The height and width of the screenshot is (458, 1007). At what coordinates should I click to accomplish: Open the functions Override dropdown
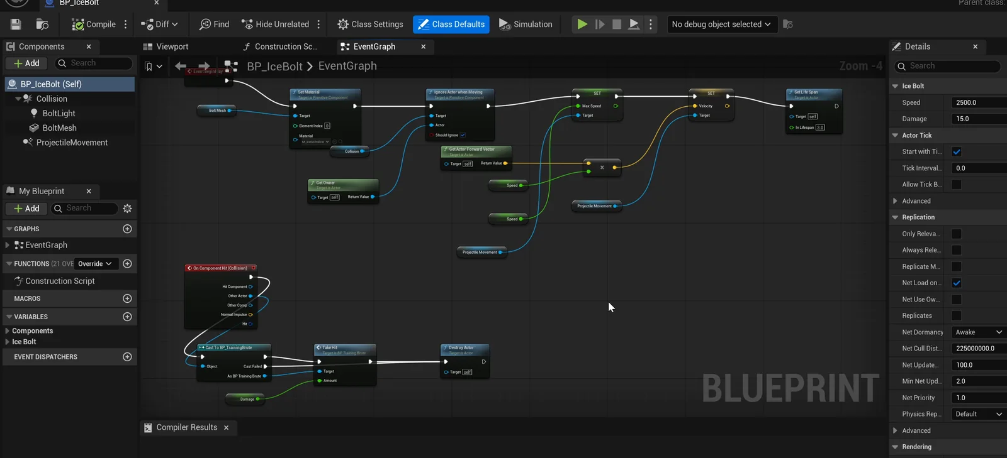[94, 264]
